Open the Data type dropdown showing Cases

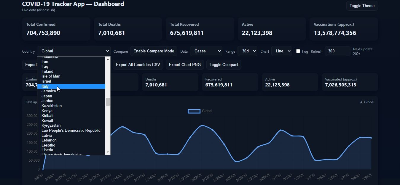[206, 51]
